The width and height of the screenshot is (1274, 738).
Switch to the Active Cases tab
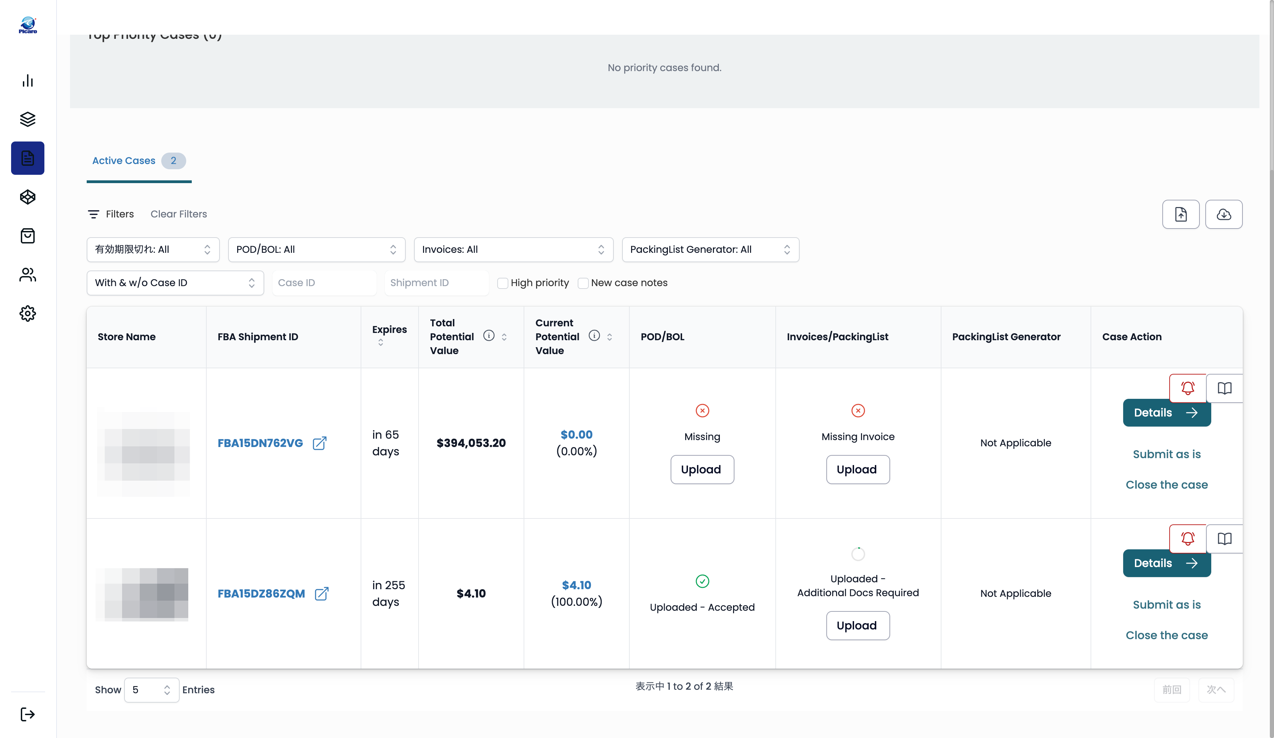pos(138,161)
